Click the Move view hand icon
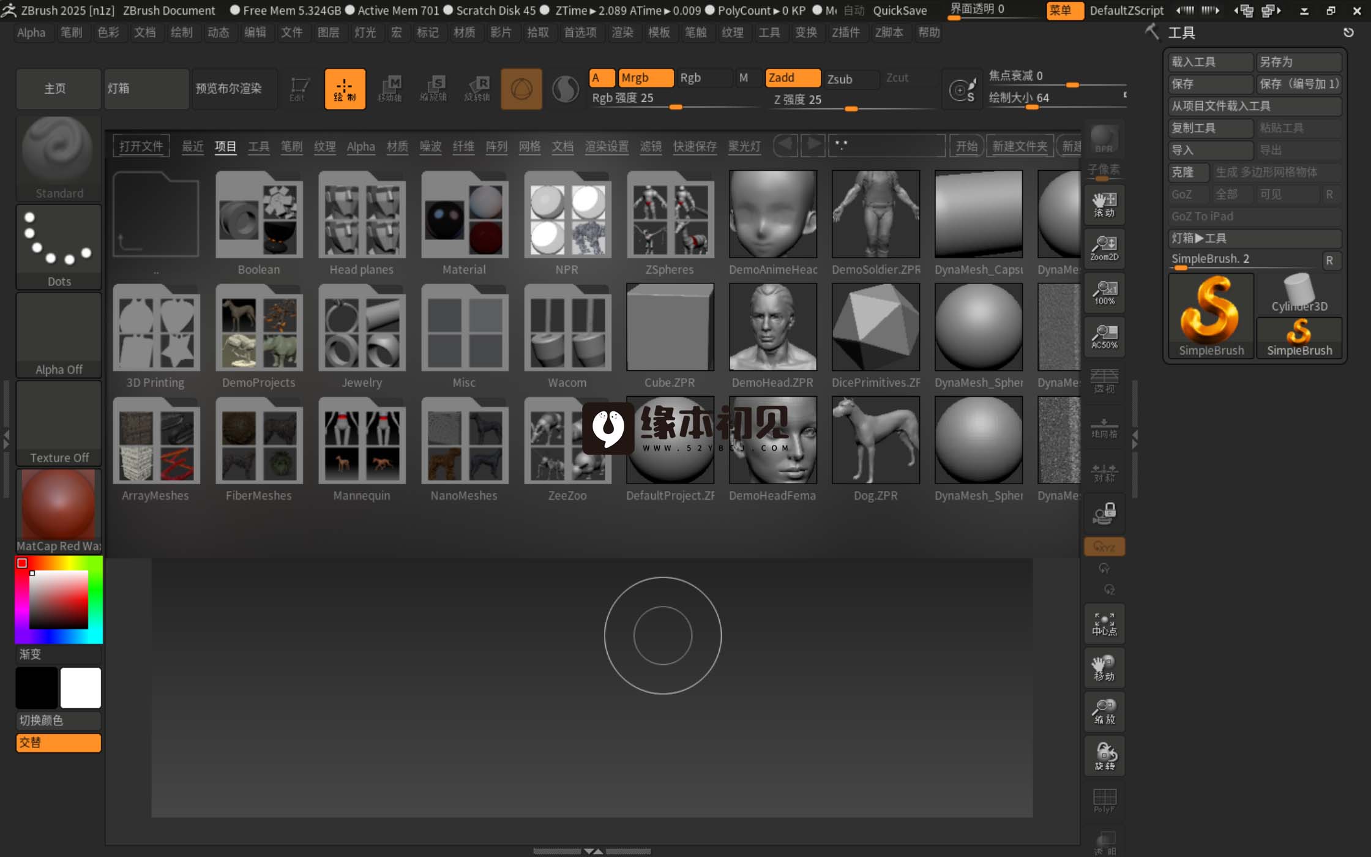 click(1104, 668)
